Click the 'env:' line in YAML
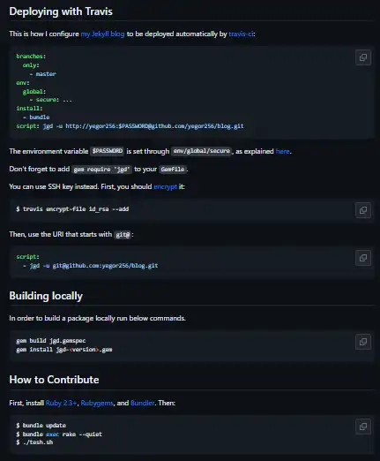The image size is (380, 461). click(x=23, y=83)
